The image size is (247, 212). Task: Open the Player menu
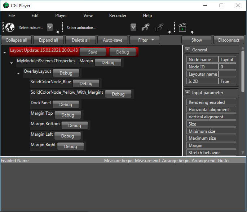61,16
